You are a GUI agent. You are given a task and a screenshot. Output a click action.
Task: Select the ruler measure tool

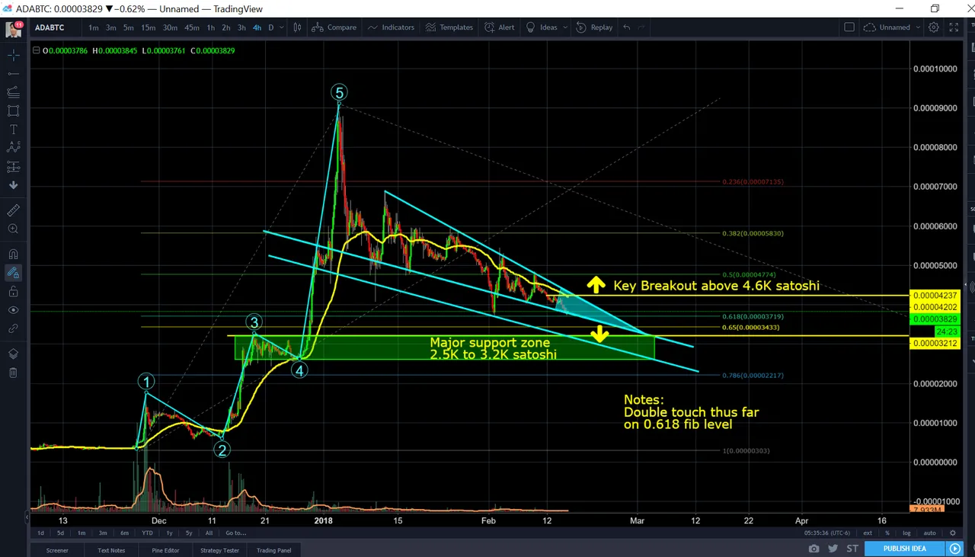click(13, 210)
